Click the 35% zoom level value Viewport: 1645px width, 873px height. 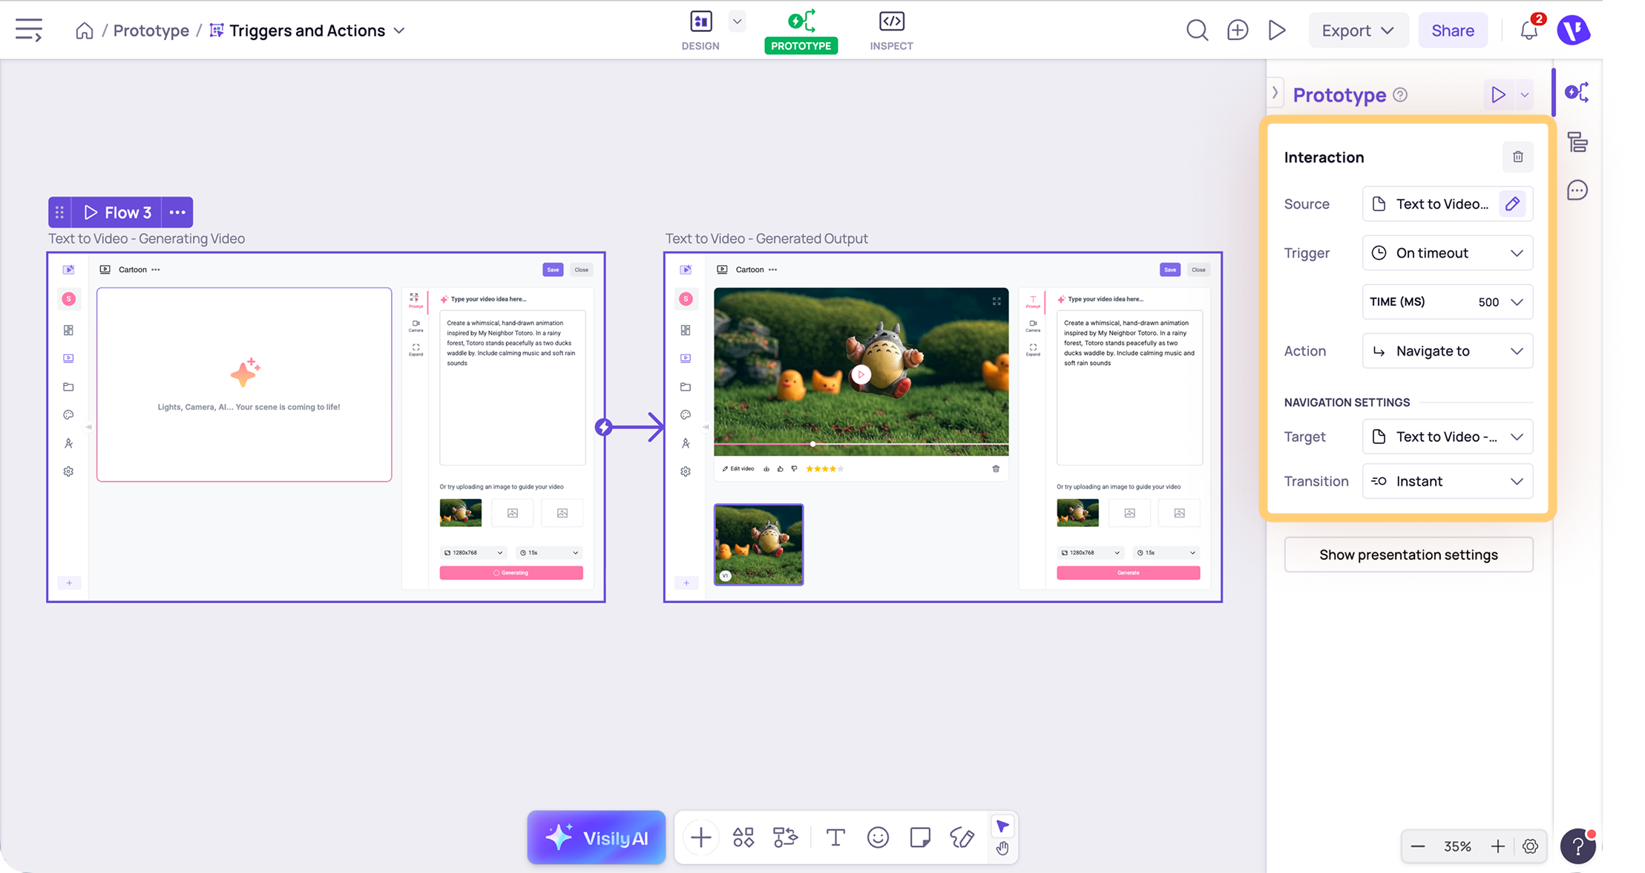pos(1457,846)
